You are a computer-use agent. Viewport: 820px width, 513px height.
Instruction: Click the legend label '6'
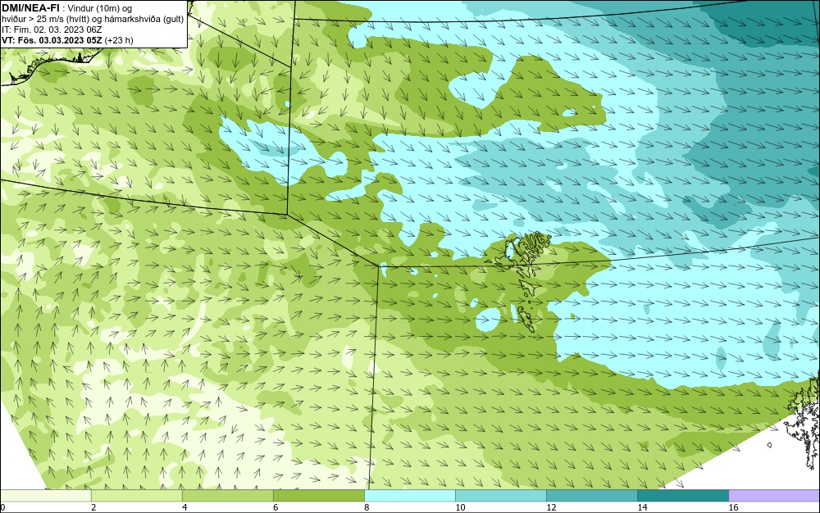tap(276, 507)
